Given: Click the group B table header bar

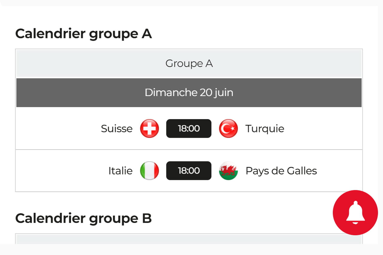Looking at the screenshot, I should [x=189, y=239].
